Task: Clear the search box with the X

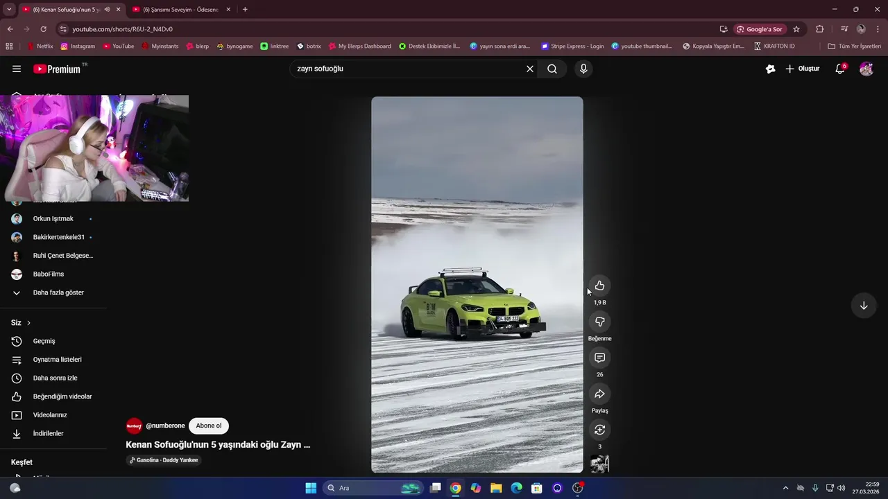Action: (530, 69)
